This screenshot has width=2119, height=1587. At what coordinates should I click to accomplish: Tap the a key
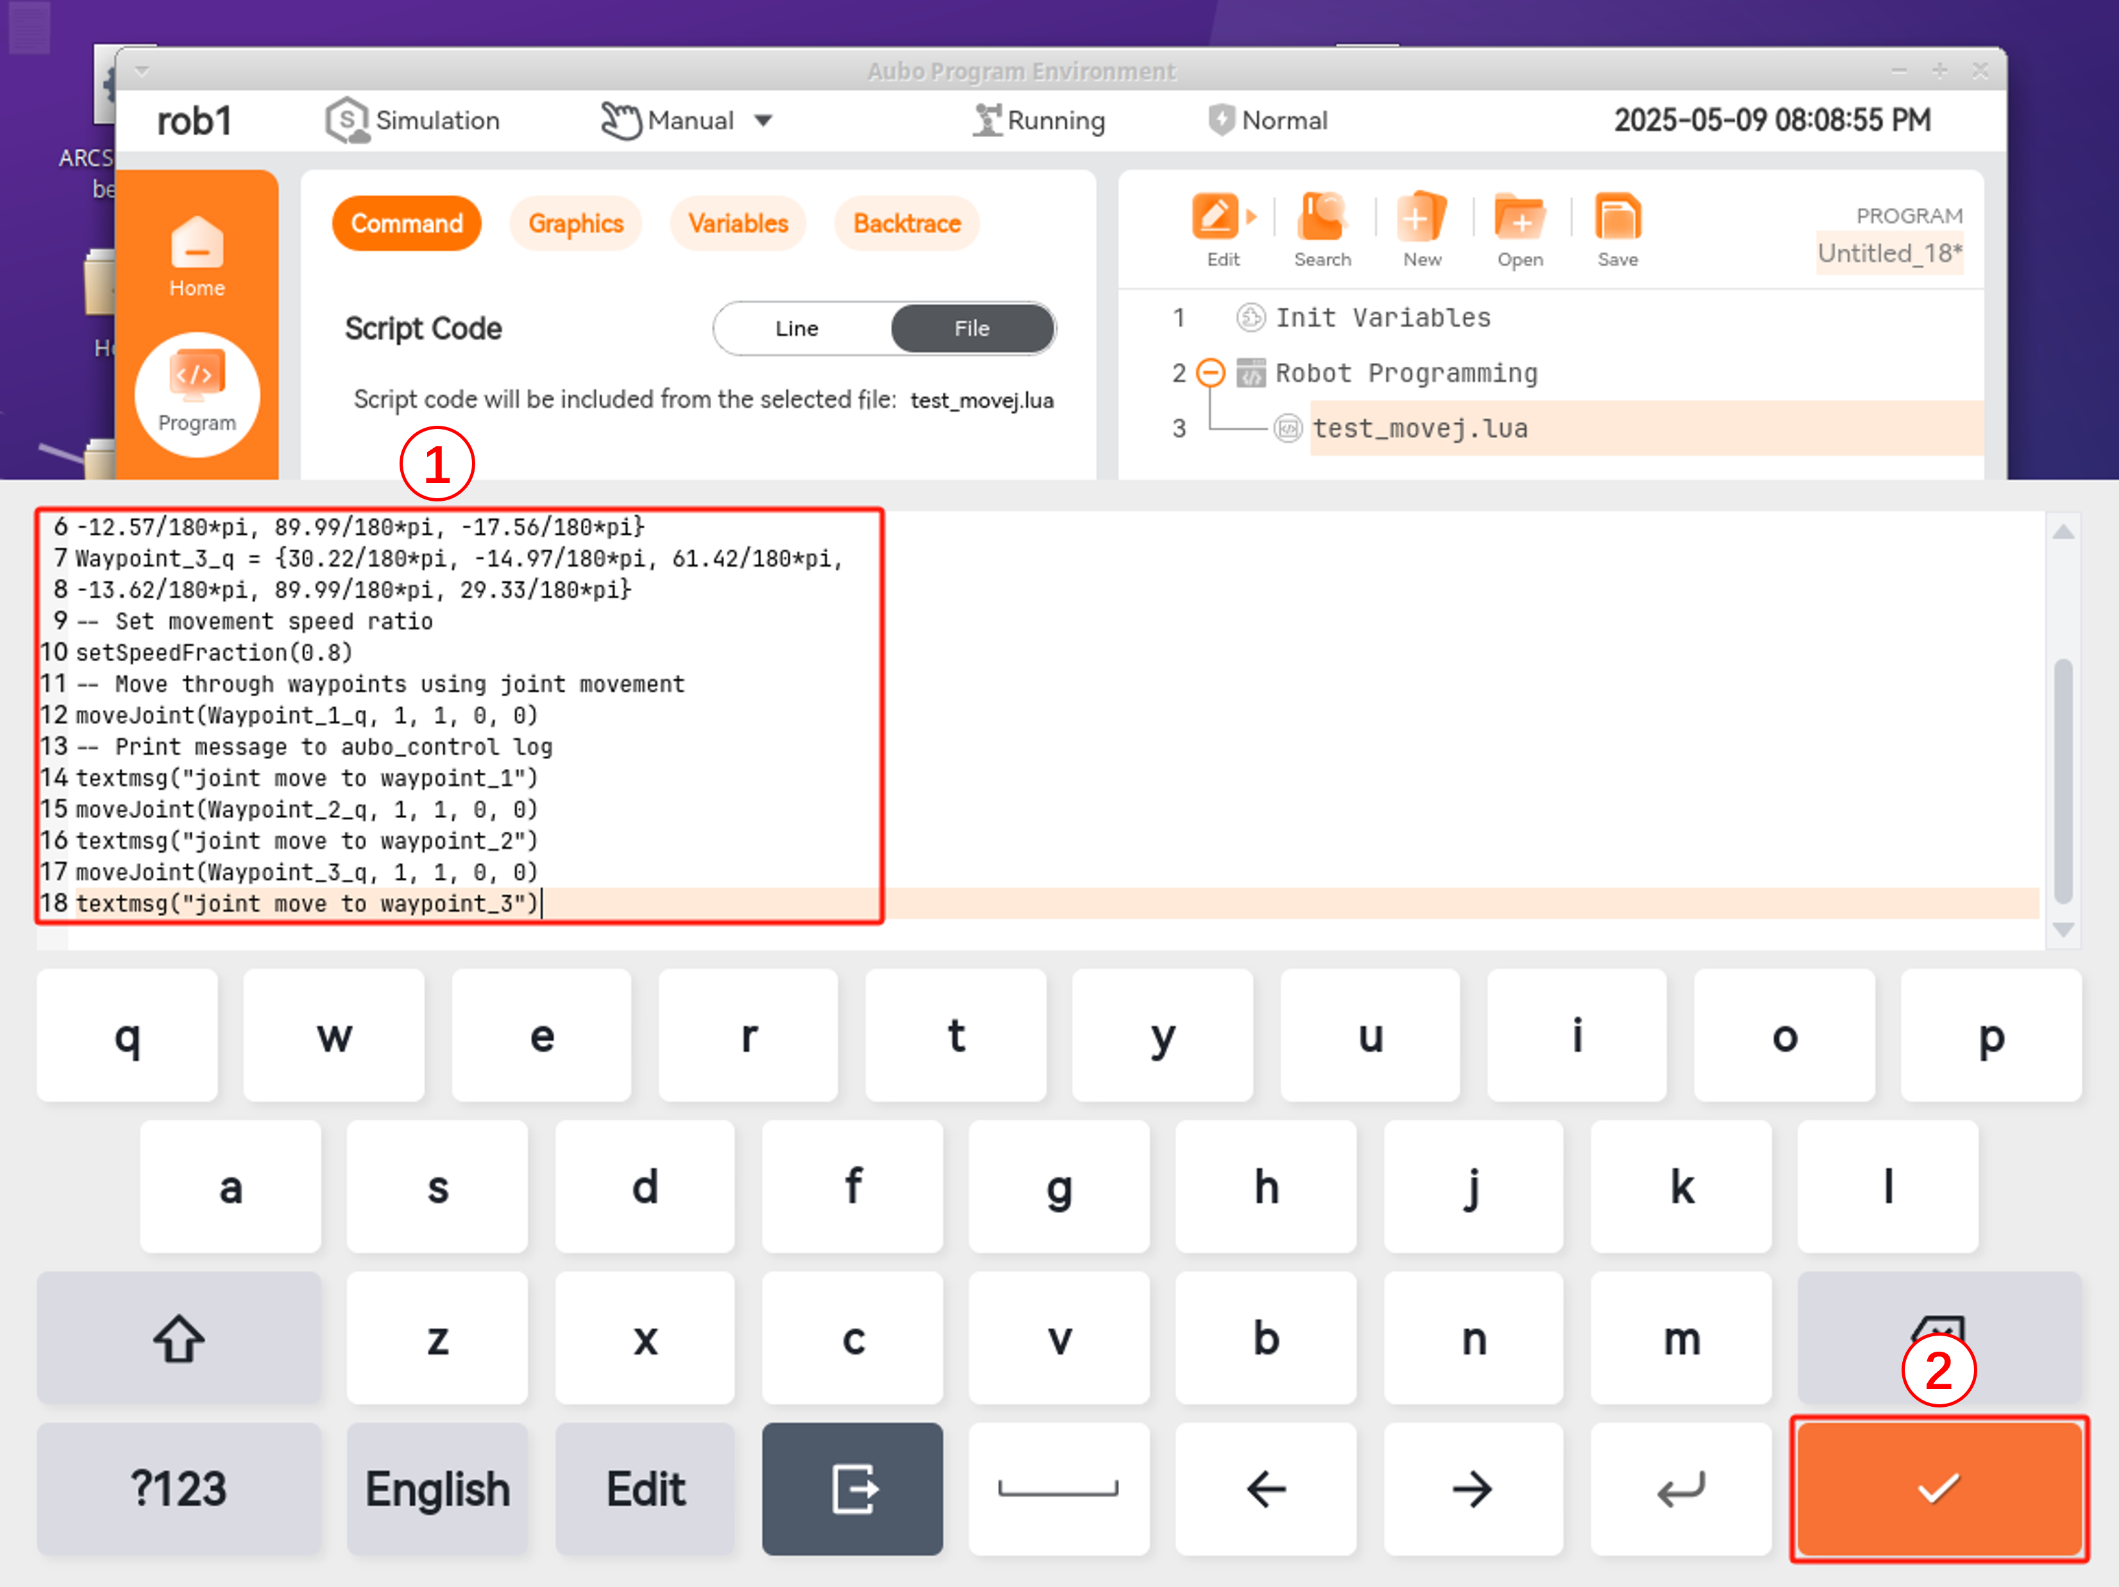coord(230,1186)
